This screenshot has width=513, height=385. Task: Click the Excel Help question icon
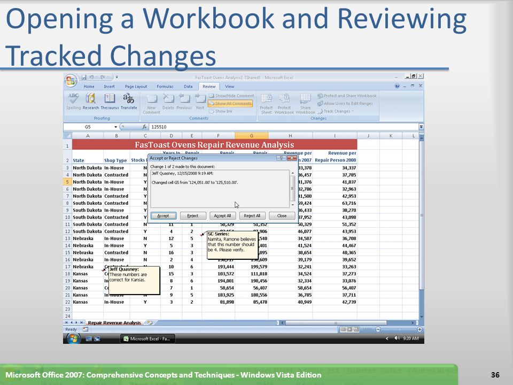397,86
